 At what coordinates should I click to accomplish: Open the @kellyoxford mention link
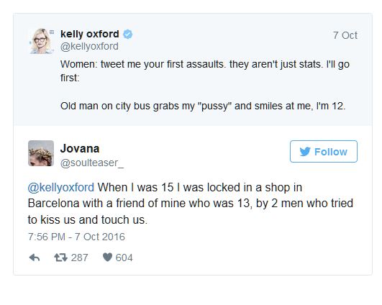(x=61, y=188)
